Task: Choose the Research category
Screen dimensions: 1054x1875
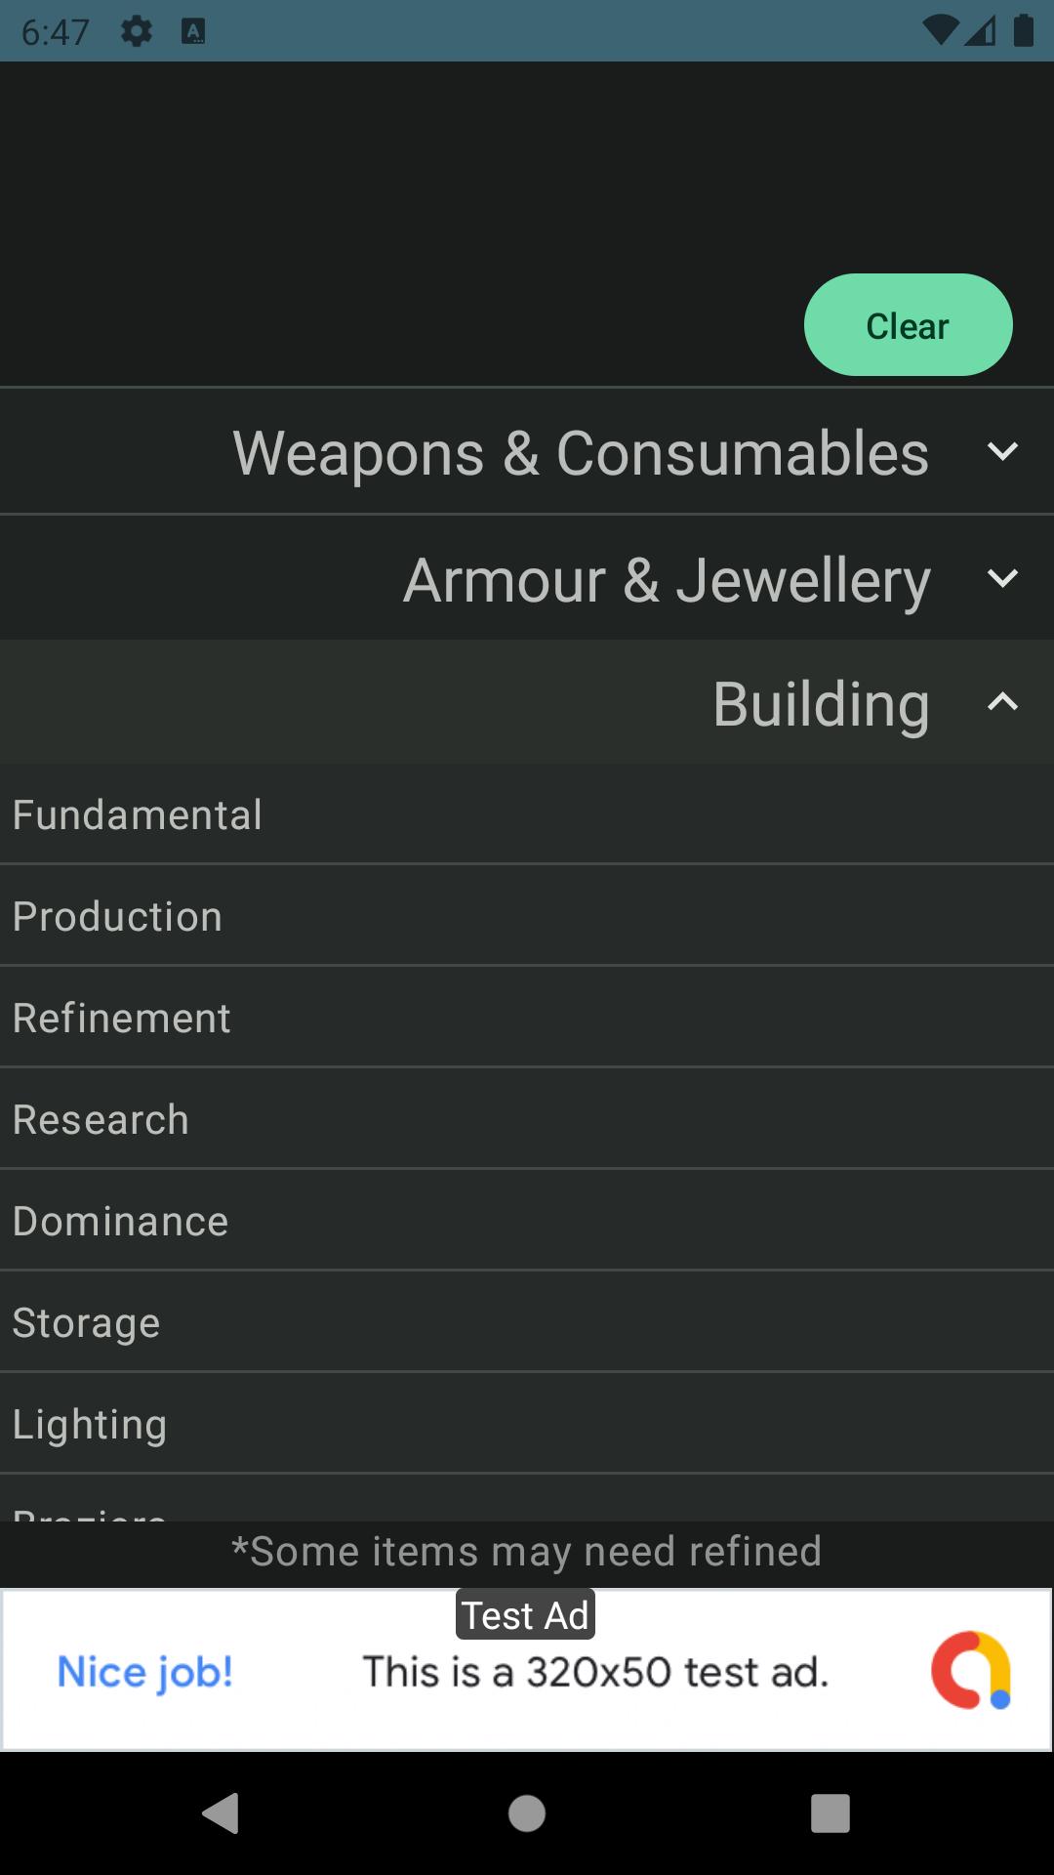Action: point(101,1120)
